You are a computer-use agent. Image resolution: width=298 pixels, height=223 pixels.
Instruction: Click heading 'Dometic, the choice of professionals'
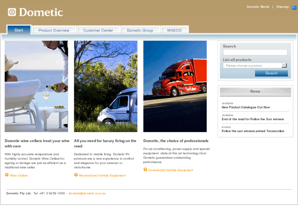(176, 141)
